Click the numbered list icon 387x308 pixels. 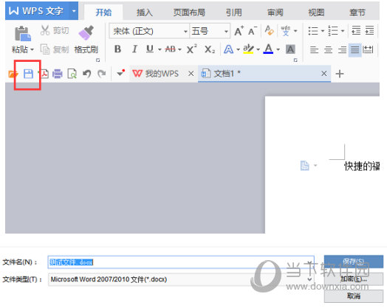[333, 31]
